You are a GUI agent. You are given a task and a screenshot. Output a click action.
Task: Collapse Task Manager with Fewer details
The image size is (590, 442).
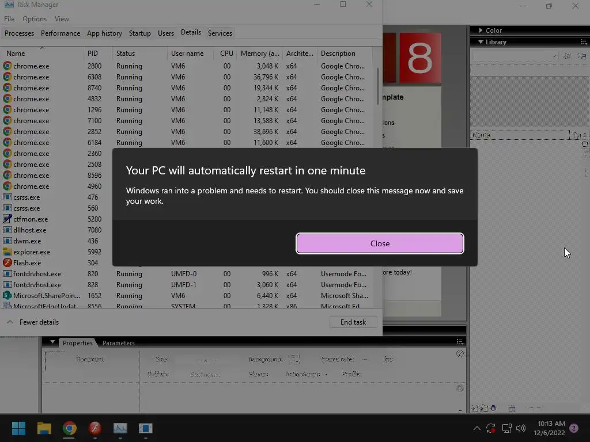tap(33, 322)
